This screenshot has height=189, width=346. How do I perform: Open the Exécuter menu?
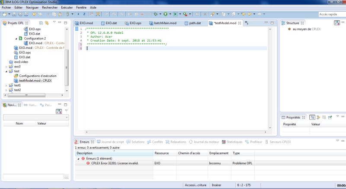(x=67, y=7)
